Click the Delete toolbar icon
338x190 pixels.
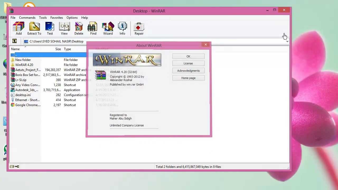point(79,28)
